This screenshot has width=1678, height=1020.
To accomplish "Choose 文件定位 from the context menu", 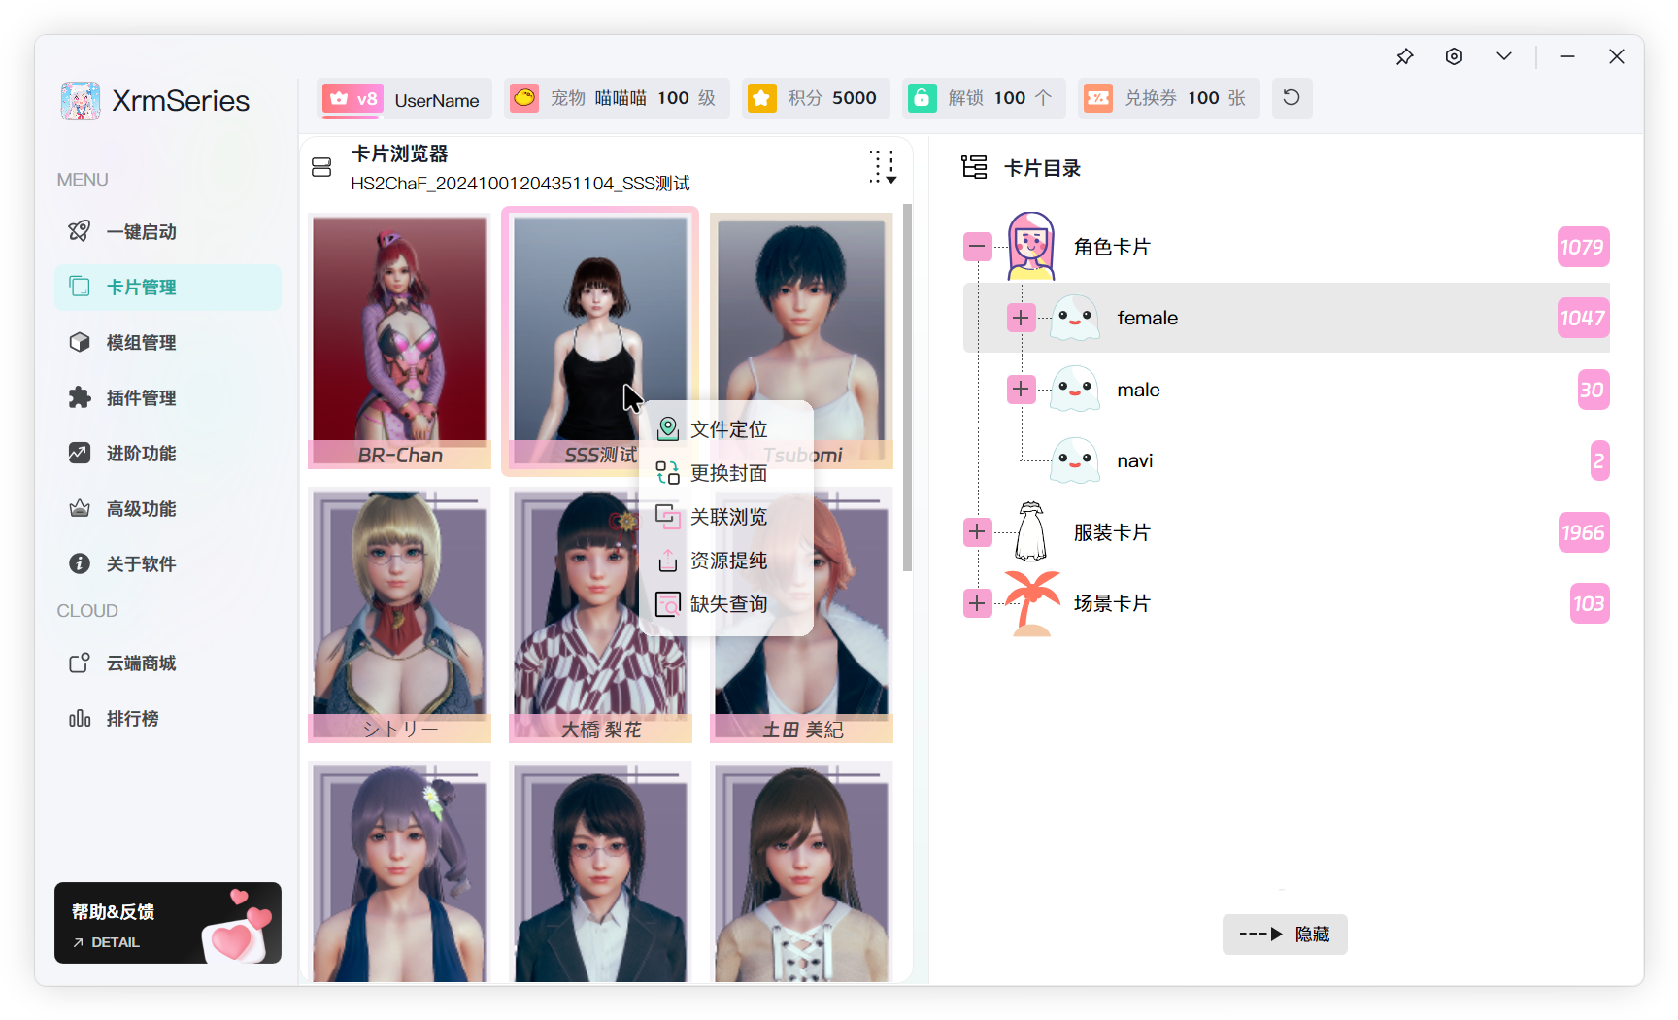I will [726, 429].
